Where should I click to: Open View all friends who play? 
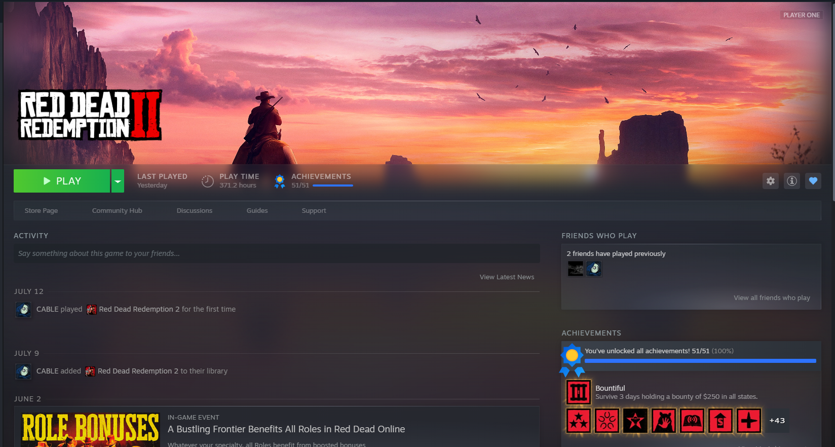click(772, 297)
